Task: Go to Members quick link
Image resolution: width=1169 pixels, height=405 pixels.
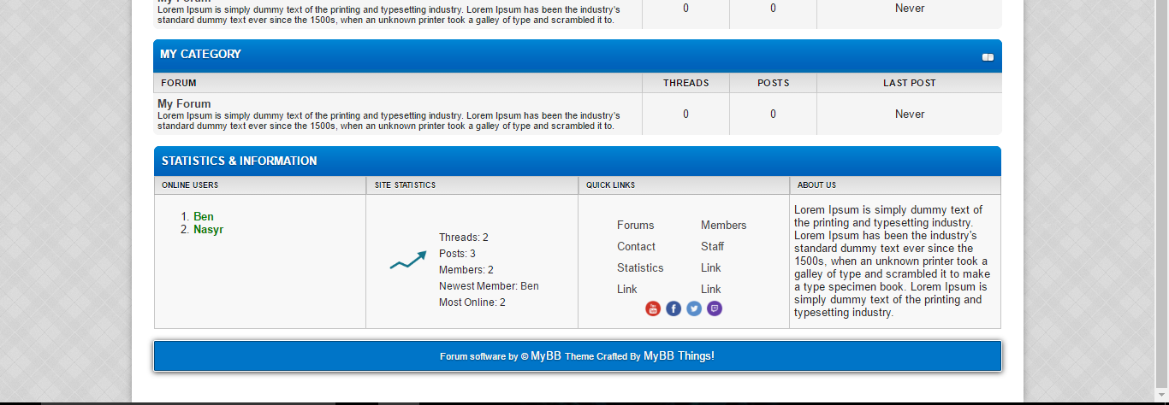Action: click(723, 226)
